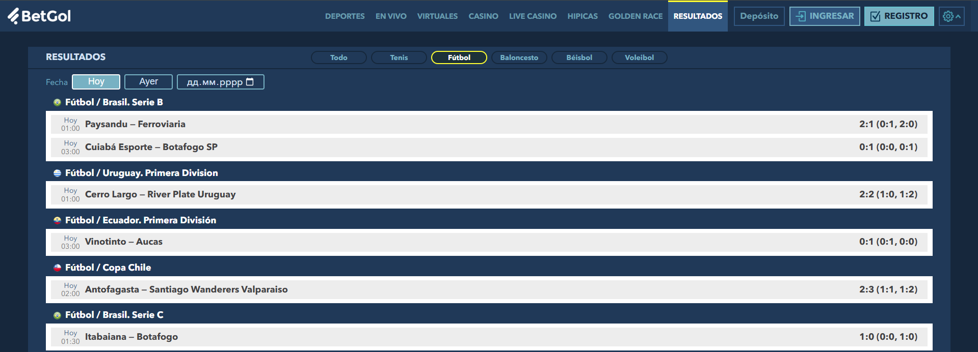Viewport: 978px width, 352px height.
Task: Select the Vinotinto – Aucas match
Action: [x=489, y=242]
